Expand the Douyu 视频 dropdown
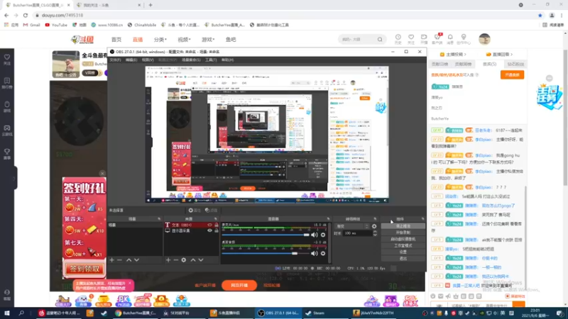The image size is (568, 319). click(184, 40)
